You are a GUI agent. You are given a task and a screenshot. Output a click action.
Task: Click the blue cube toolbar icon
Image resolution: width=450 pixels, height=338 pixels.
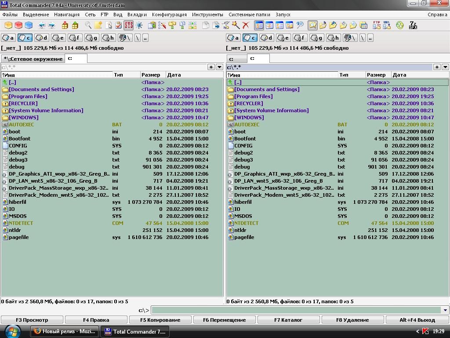(29, 25)
